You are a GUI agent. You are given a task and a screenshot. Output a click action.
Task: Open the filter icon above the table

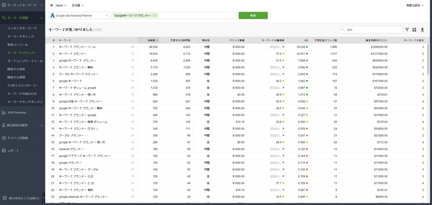point(407,30)
